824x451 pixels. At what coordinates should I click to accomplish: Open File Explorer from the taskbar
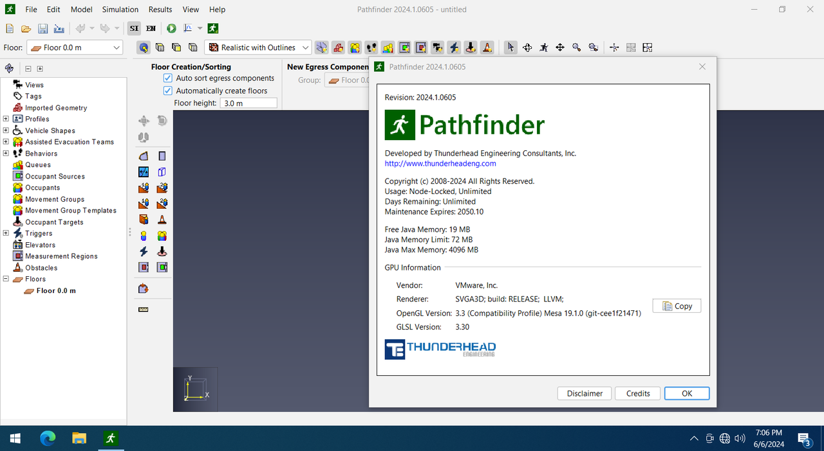(79, 438)
